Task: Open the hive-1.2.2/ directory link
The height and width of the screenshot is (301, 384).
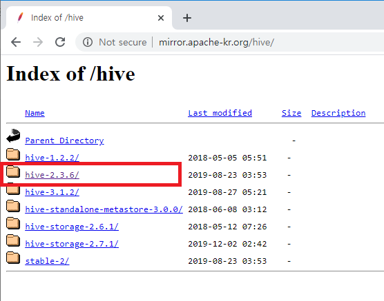Action: [x=52, y=158]
